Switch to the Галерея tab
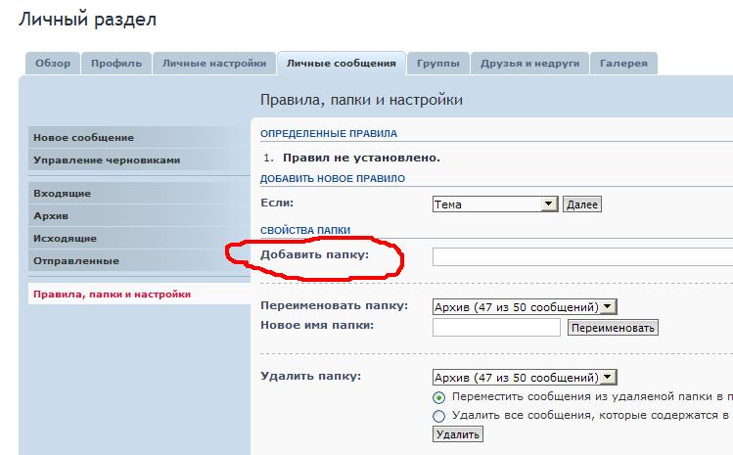733x455 pixels. point(623,64)
